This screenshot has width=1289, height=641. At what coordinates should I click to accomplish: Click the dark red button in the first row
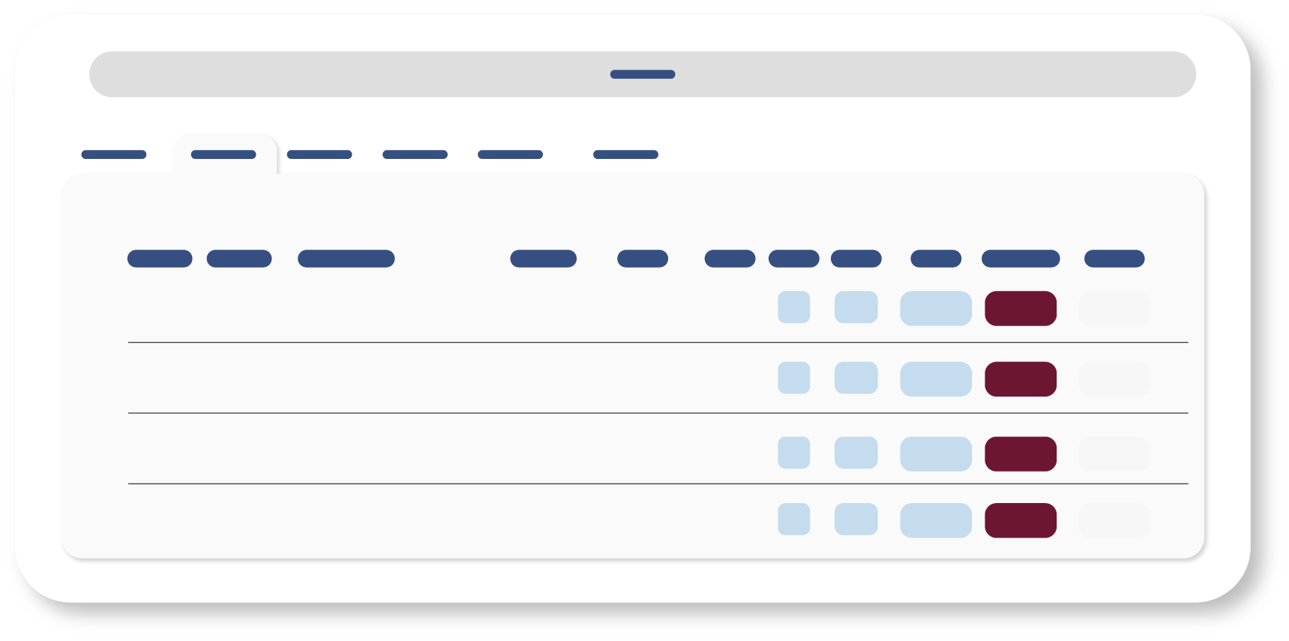(1020, 309)
